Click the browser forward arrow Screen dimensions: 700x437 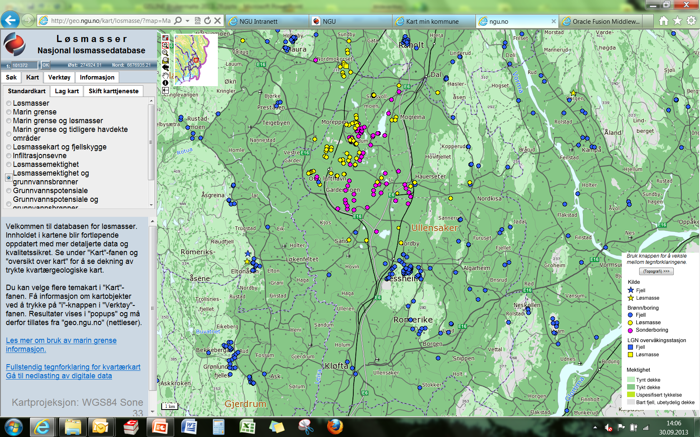pyautogui.click(x=27, y=20)
